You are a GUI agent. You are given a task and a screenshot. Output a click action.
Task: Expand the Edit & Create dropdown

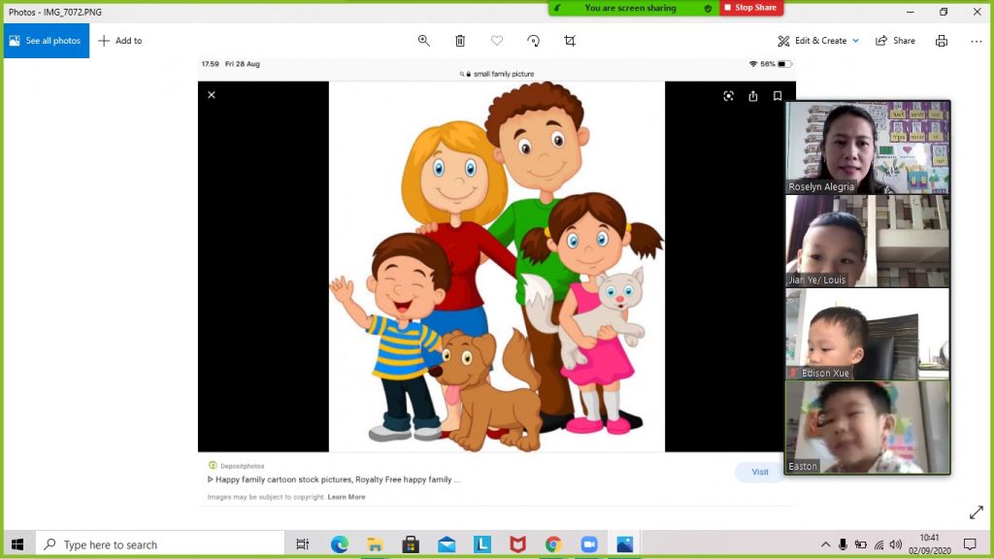(x=819, y=41)
